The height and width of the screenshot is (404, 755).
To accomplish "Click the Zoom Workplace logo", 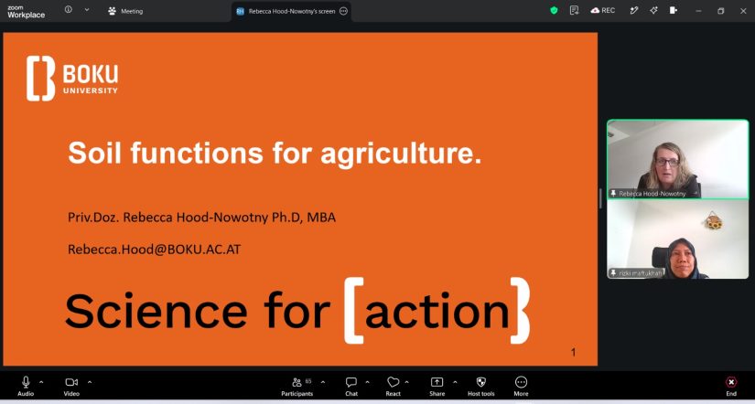I will coord(26,12).
